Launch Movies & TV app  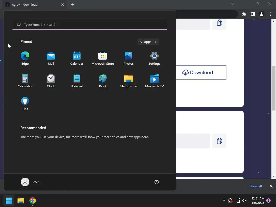click(154, 81)
